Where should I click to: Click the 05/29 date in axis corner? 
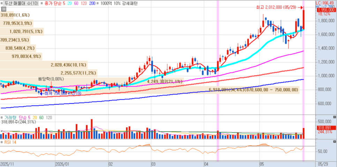click(x=323, y=164)
